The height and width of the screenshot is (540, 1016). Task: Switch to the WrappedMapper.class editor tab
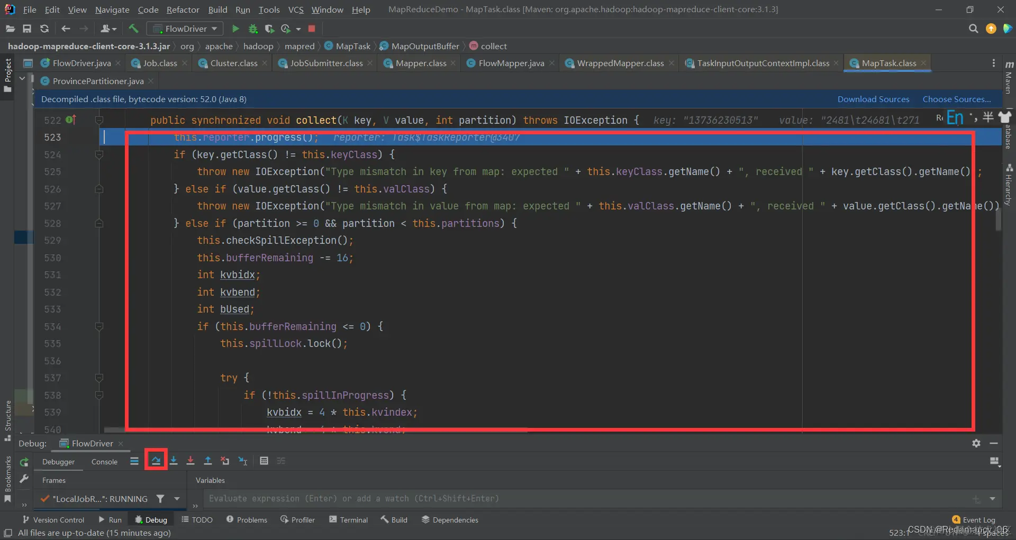620,63
